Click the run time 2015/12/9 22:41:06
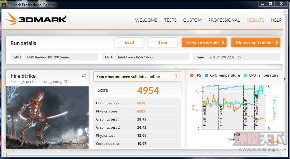290x159 pixels. pyautogui.click(x=225, y=57)
